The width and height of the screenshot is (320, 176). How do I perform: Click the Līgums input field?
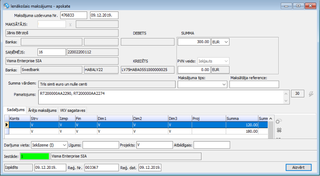pyautogui.click(x=101, y=145)
